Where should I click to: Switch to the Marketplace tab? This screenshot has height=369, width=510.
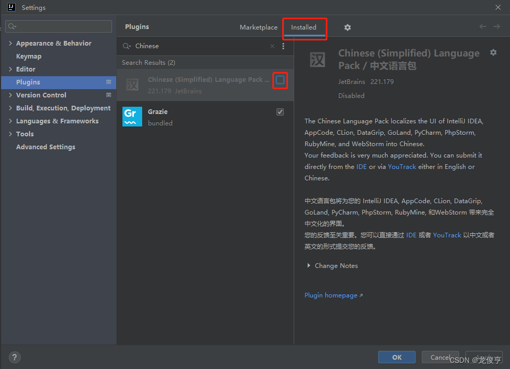pyautogui.click(x=258, y=27)
